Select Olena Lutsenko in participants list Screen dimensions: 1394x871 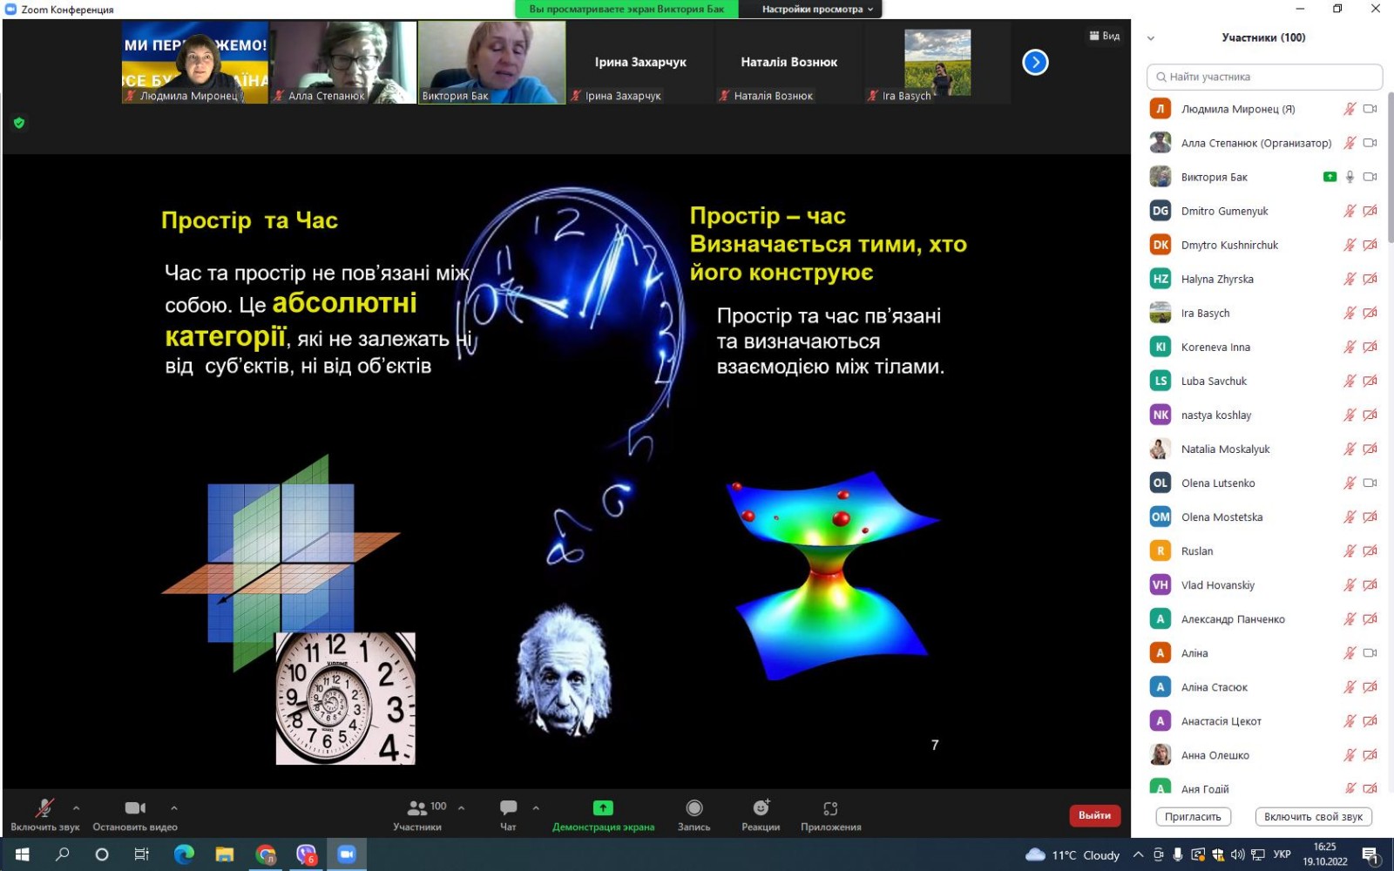click(1217, 483)
